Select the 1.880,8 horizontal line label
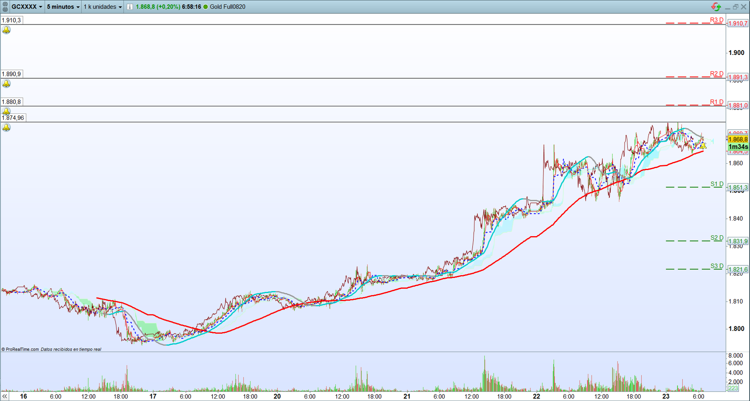750x401 pixels. (x=12, y=102)
